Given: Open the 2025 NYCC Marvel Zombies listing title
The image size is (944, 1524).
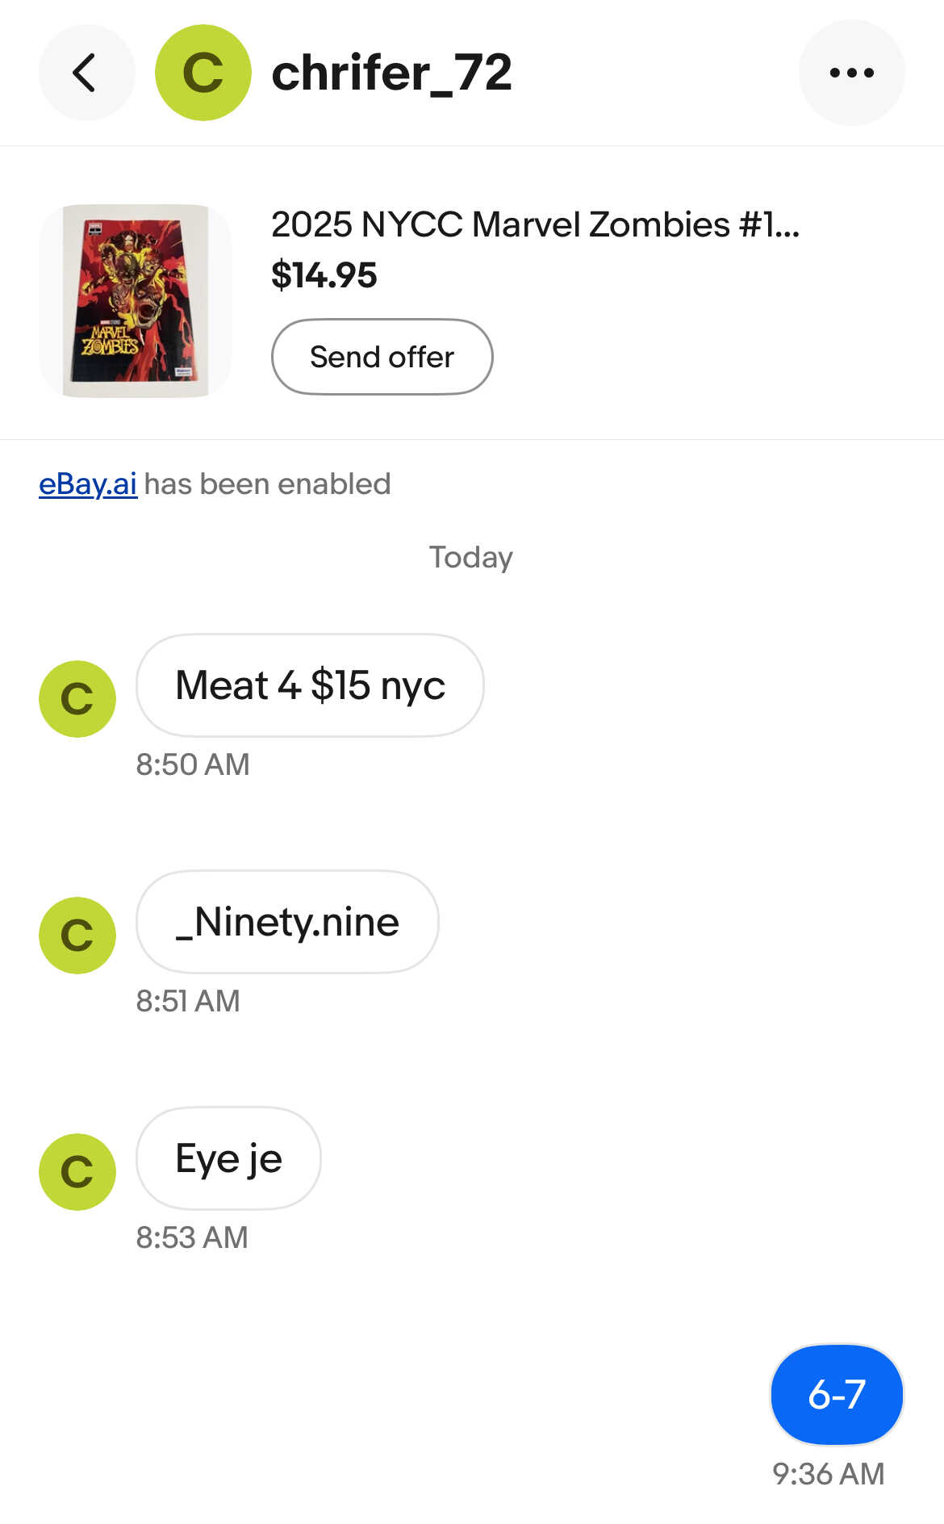Looking at the screenshot, I should 535,224.
